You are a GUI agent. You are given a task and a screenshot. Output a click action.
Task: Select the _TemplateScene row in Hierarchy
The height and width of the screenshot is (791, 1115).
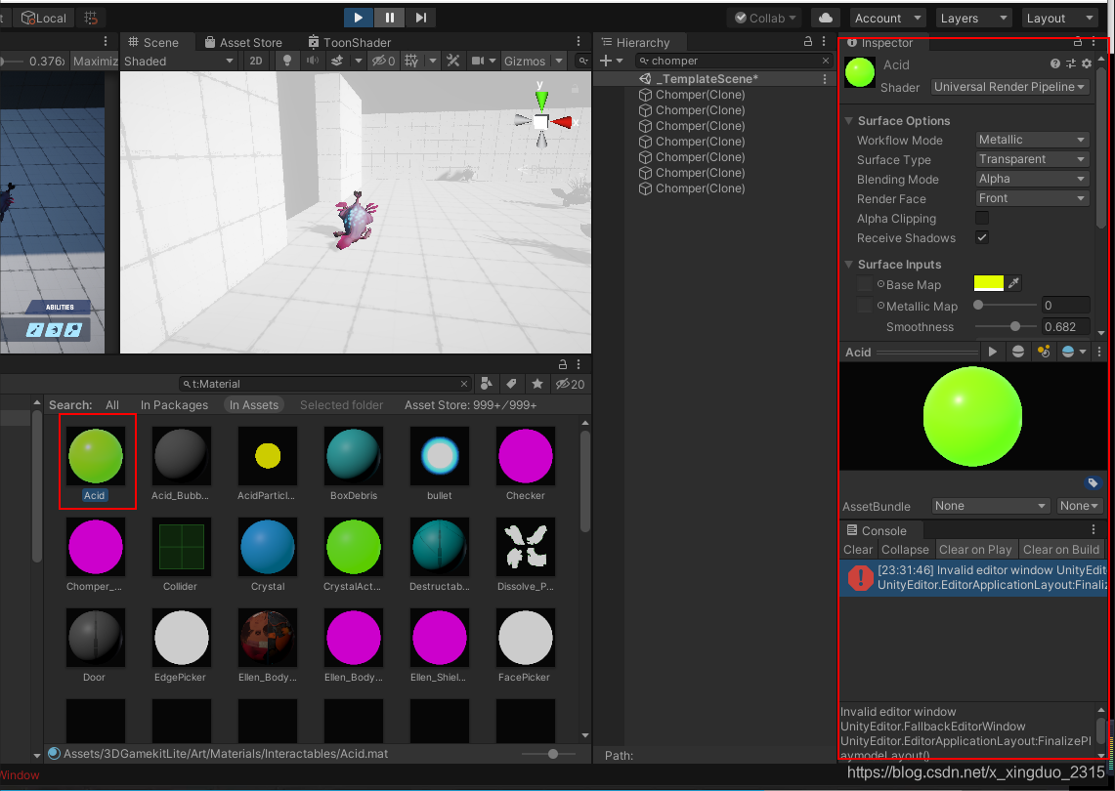pyautogui.click(x=713, y=79)
